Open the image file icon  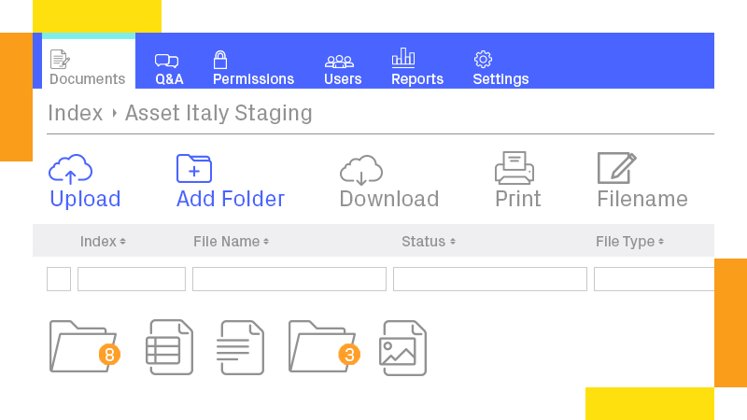click(x=403, y=346)
